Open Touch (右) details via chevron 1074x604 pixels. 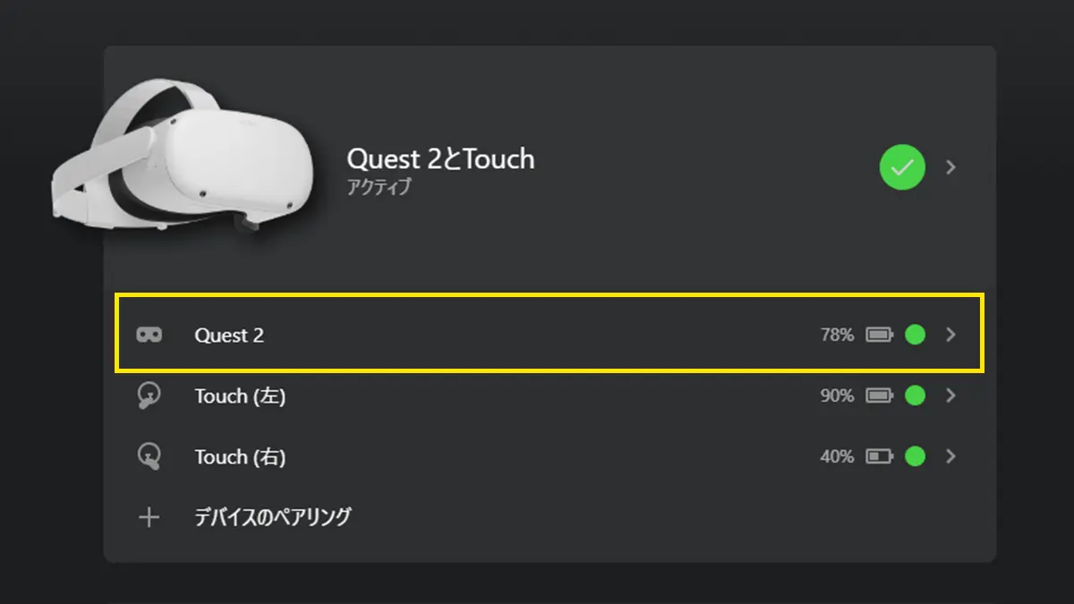951,456
